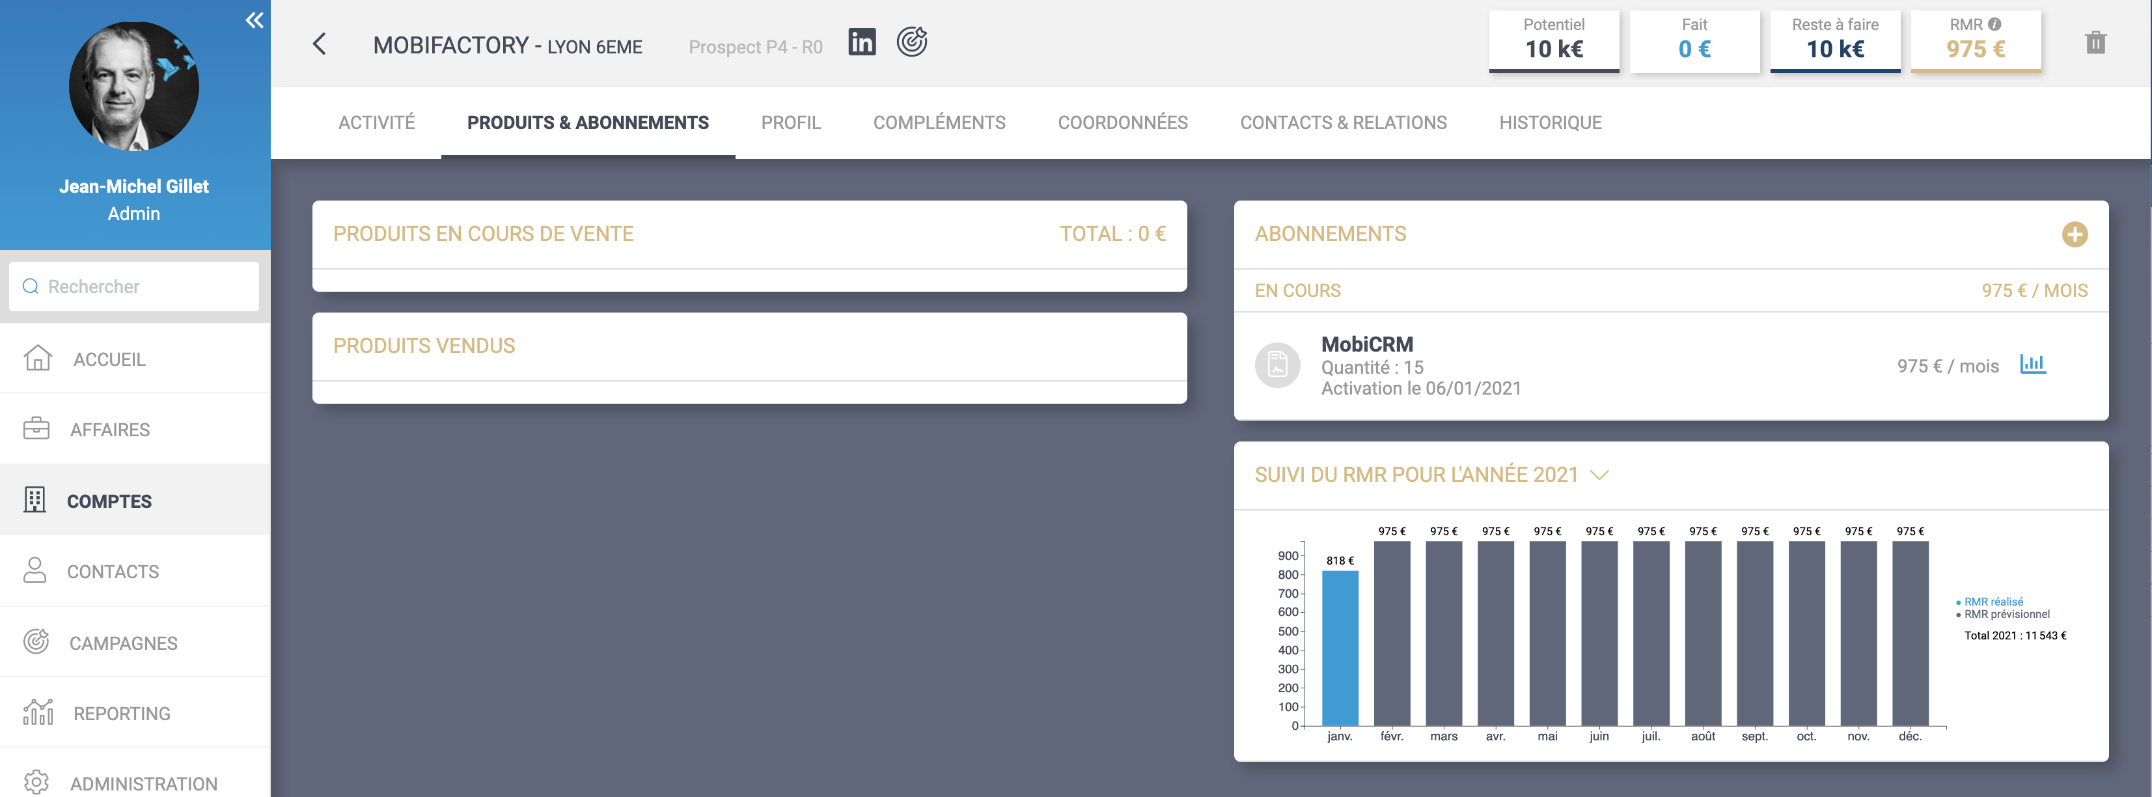
Task: Open the Reporting section in sidebar
Action: click(121, 714)
